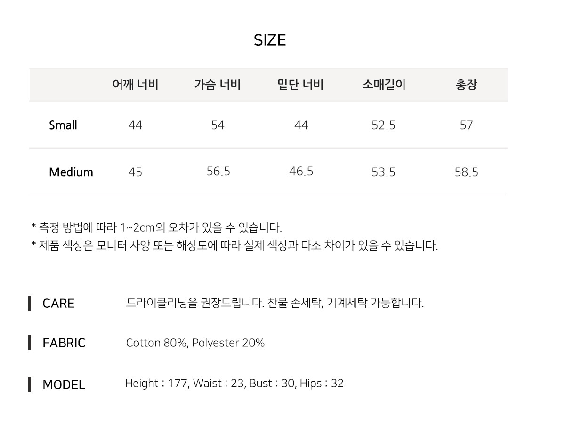Screen dimensions: 565x423
Task: Click Small chest width value 54
Action: click(x=218, y=125)
